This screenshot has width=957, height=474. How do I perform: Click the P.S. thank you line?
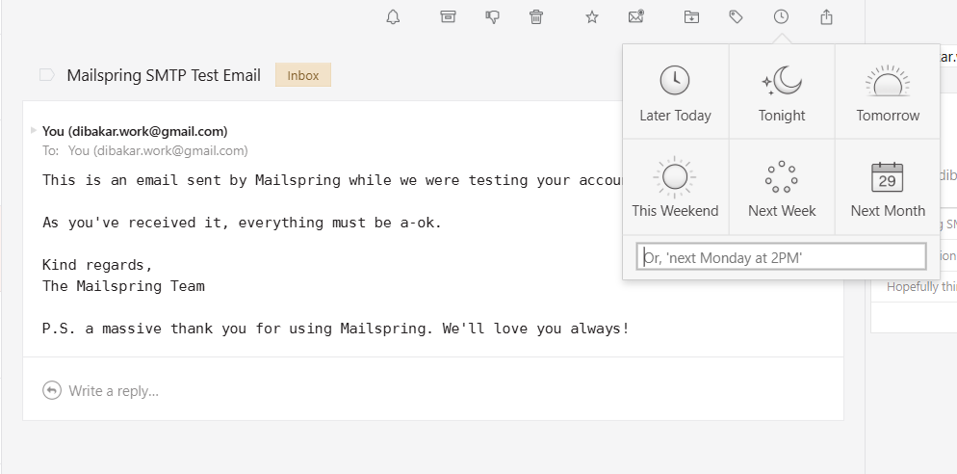pos(336,329)
